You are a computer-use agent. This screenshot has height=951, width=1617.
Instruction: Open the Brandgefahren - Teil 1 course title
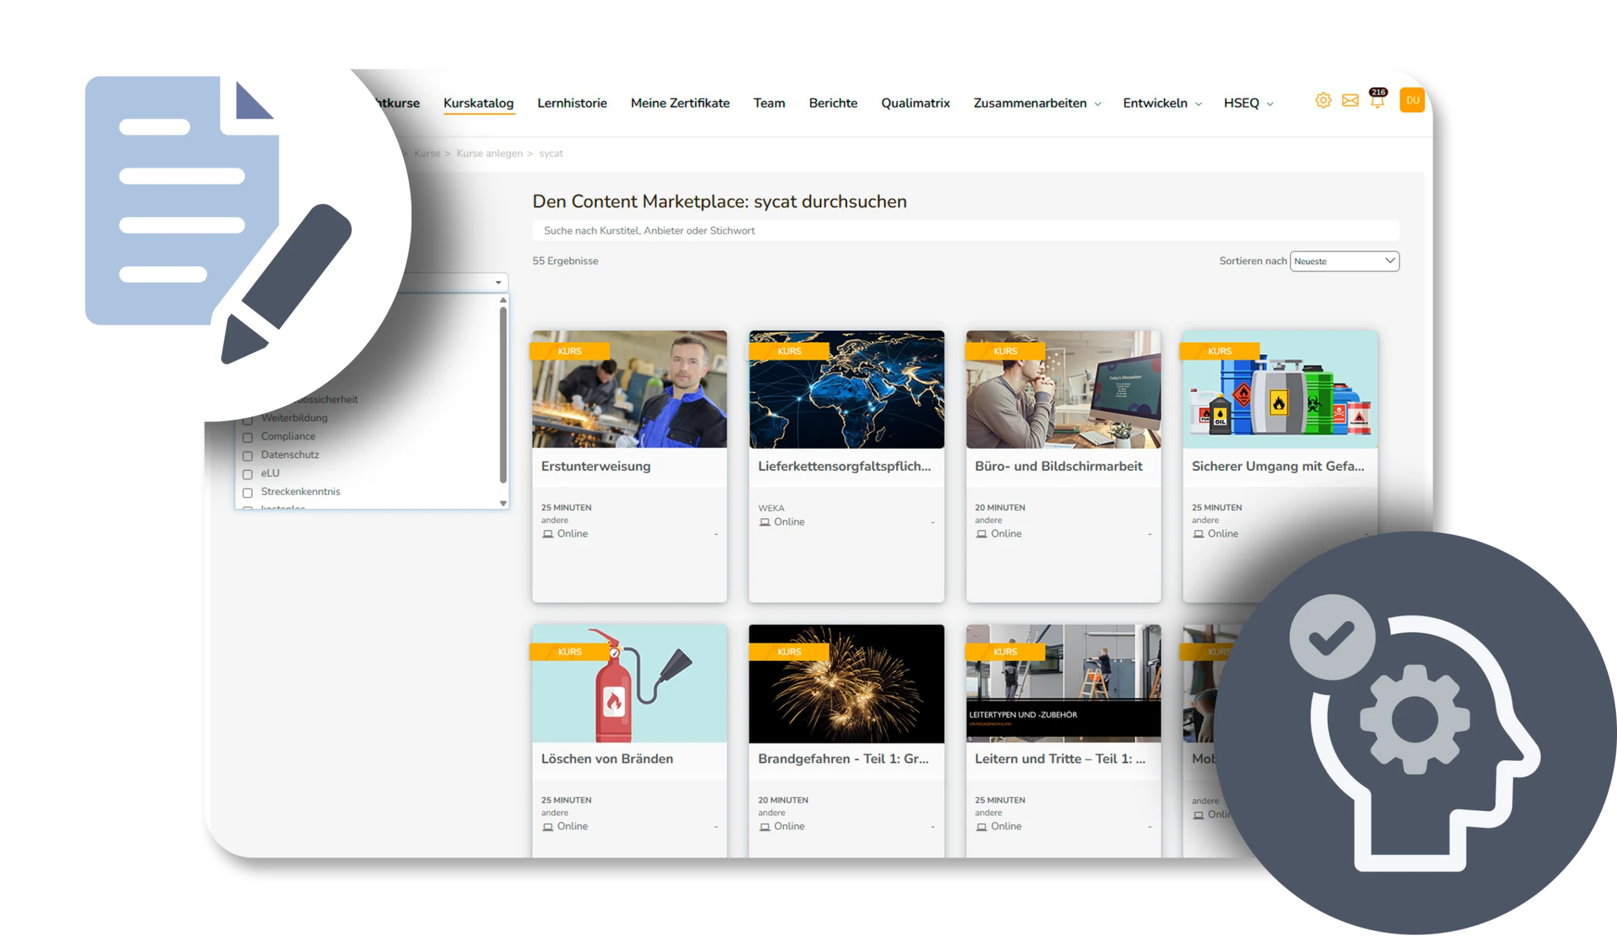[x=843, y=758]
